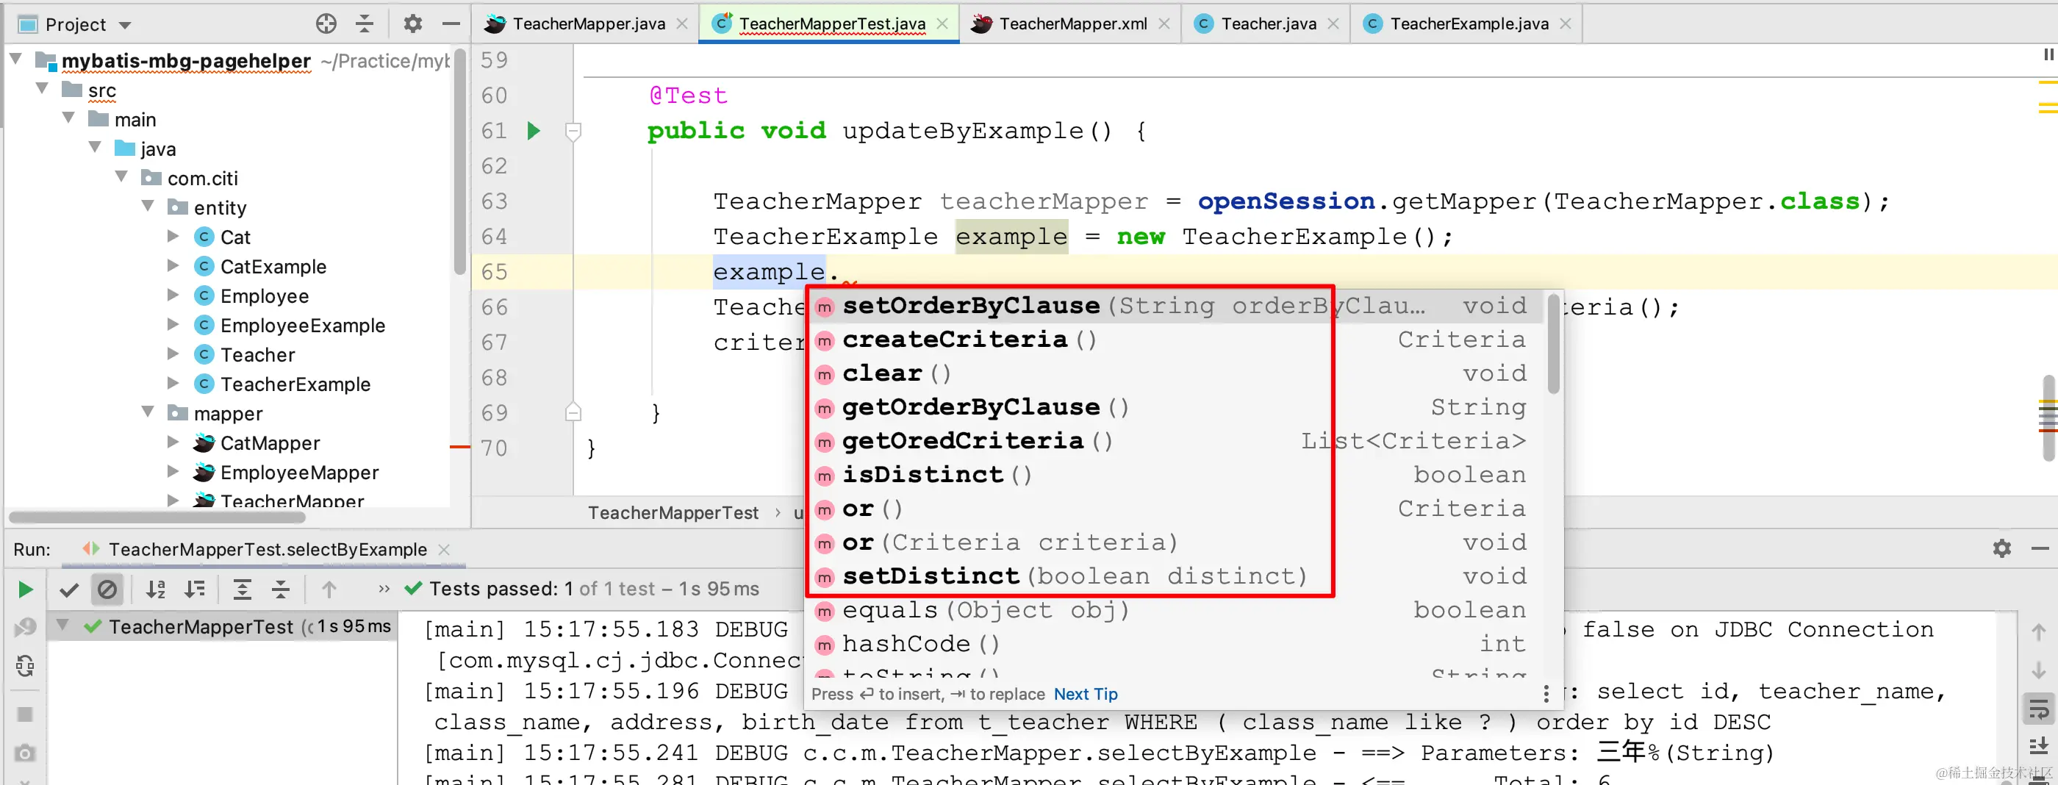Click the locate/select opened file target icon
Image resolution: width=2058 pixels, height=785 pixels.
[x=326, y=24]
